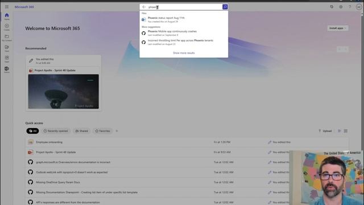Open Missing Documentation Sharepoint list item entry

(86, 192)
